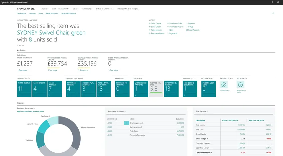Play the Product Videos tile
283x156 pixels.
(x=224, y=85)
